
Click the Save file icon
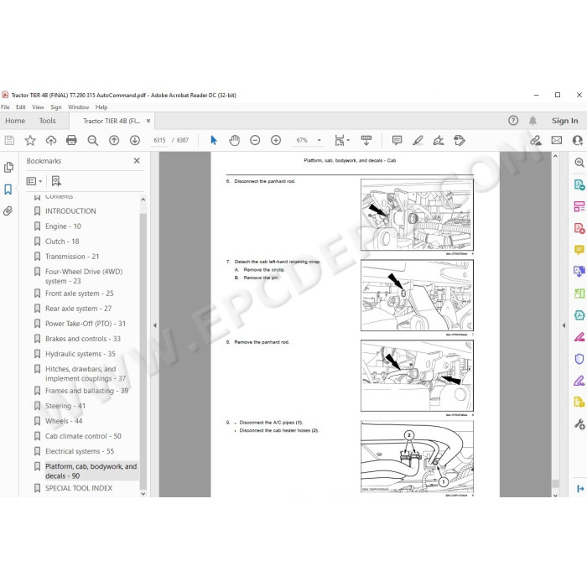(9, 140)
